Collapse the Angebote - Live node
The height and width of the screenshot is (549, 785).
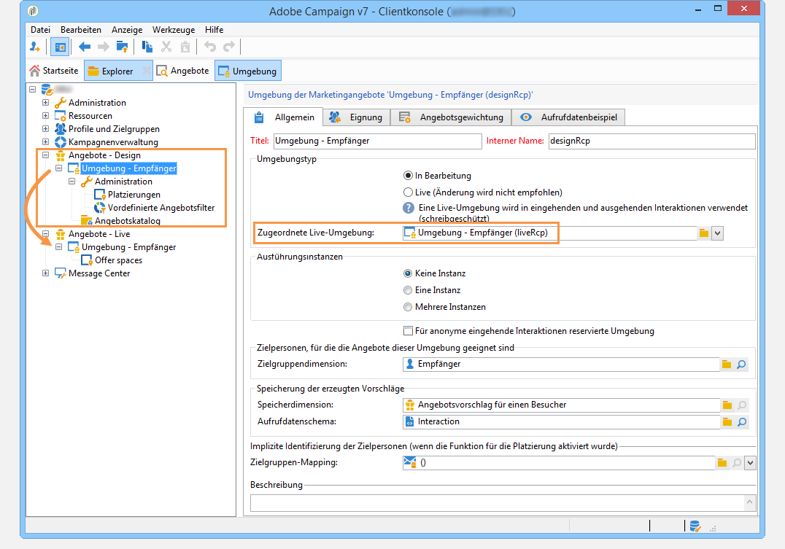[45, 234]
